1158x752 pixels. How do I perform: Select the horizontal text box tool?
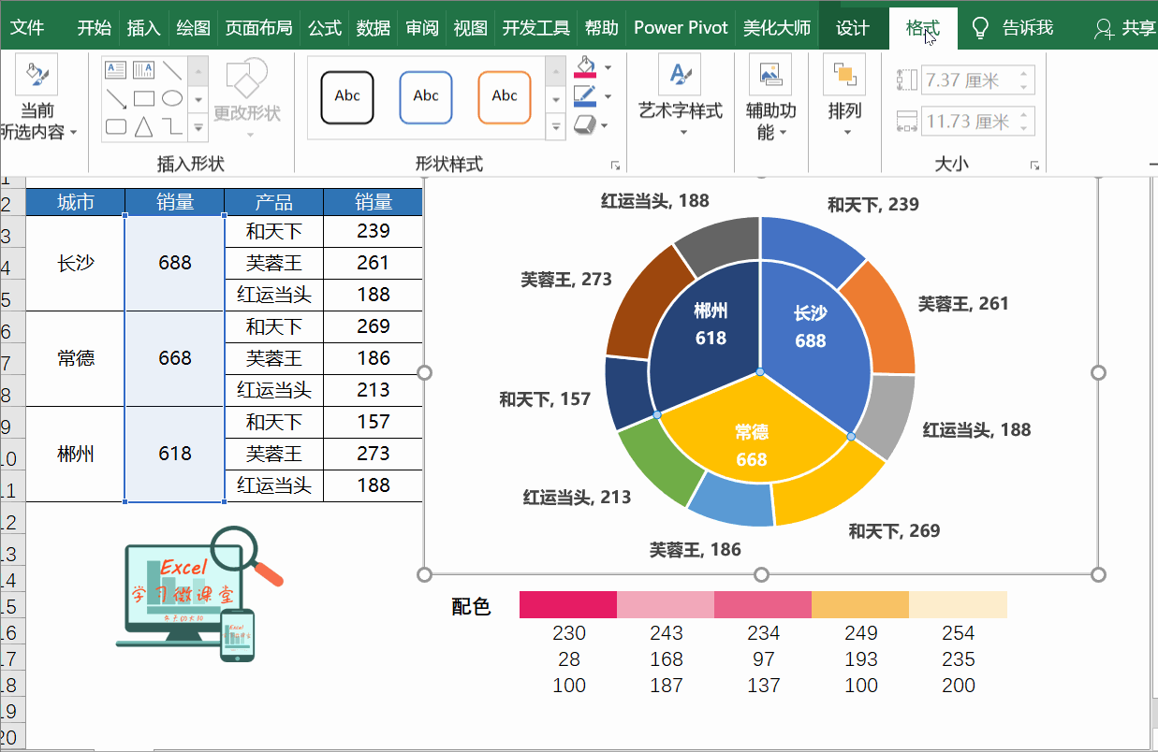tap(116, 69)
